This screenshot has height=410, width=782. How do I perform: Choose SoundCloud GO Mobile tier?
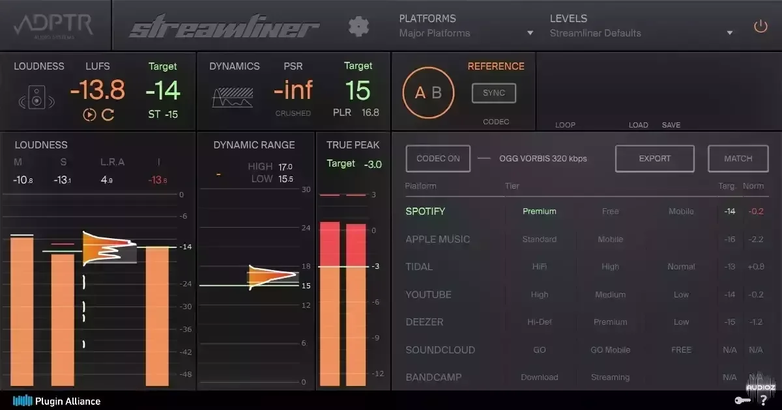tap(611, 350)
